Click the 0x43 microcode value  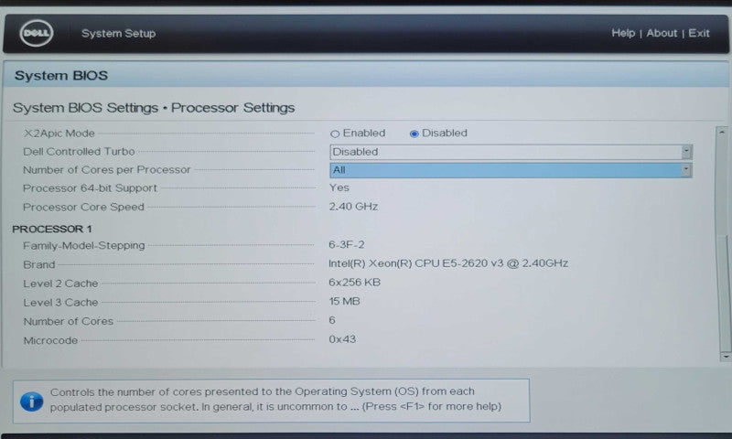click(x=342, y=339)
